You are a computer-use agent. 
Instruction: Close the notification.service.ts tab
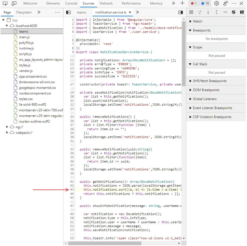point(130,12)
